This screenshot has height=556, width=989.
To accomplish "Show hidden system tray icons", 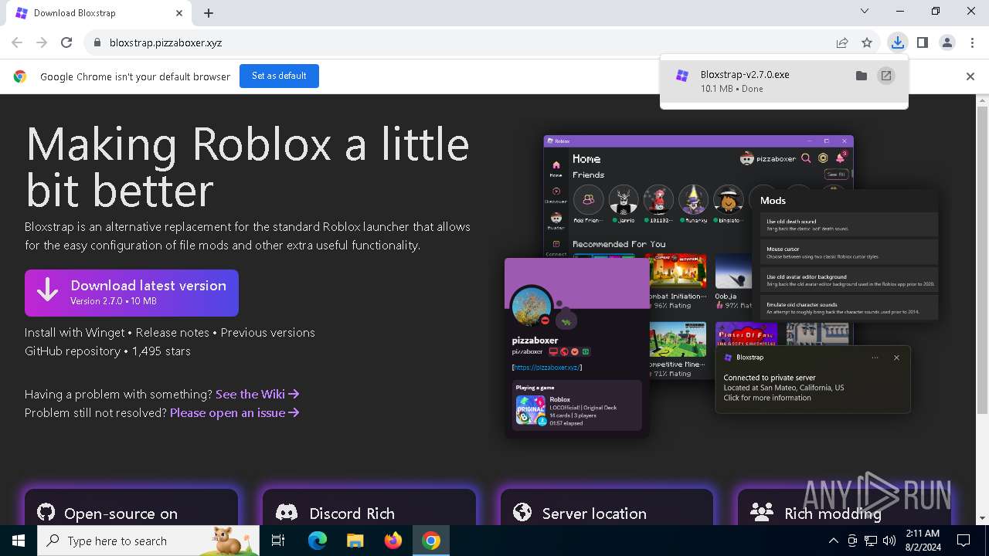I will click(x=833, y=541).
